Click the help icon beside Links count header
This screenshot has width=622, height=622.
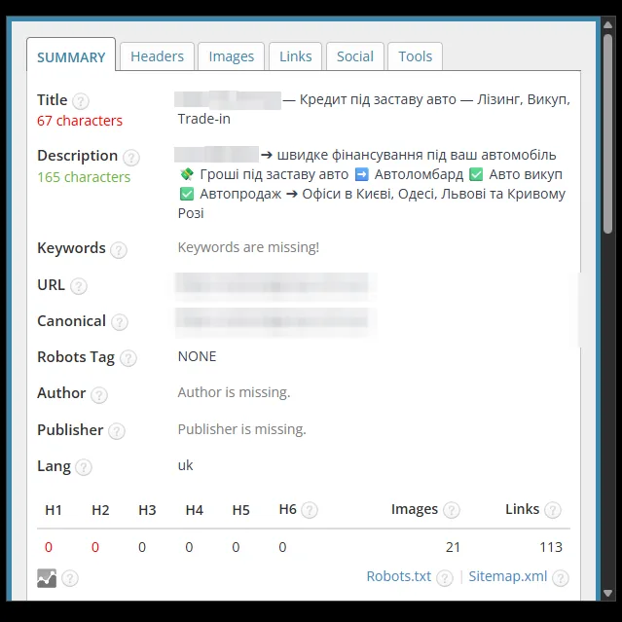552,510
